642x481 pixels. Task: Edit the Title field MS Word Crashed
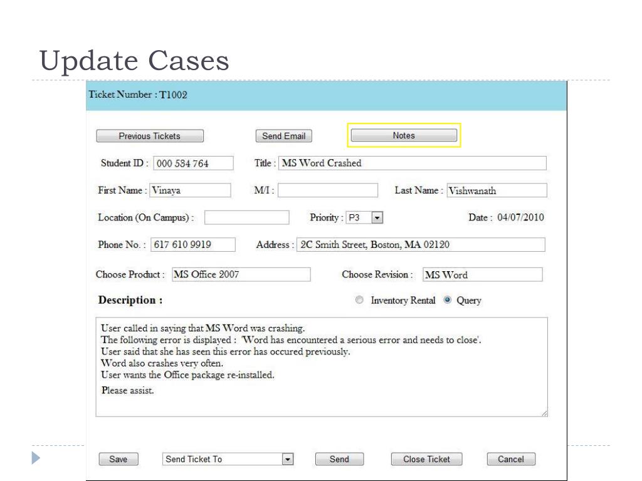pyautogui.click(x=413, y=163)
